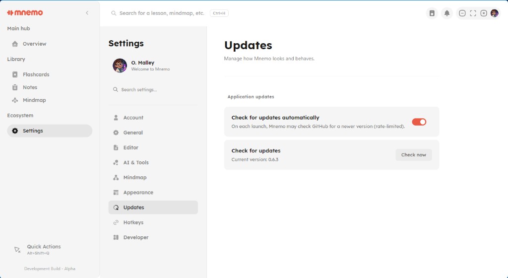Open Flashcards in the Library
The width and height of the screenshot is (508, 278).
50,74
